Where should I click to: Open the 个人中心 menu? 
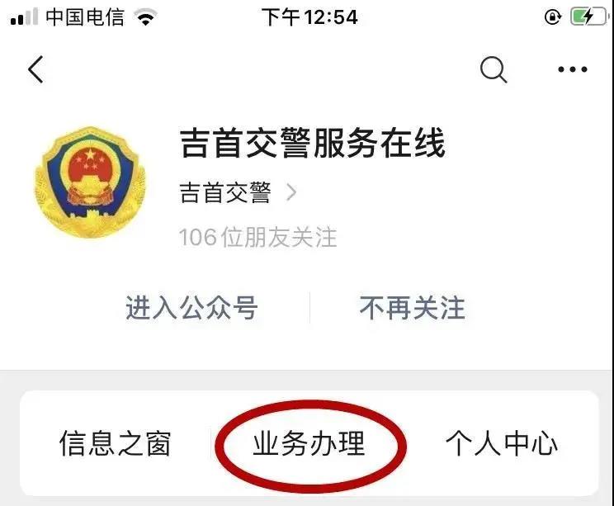502,443
